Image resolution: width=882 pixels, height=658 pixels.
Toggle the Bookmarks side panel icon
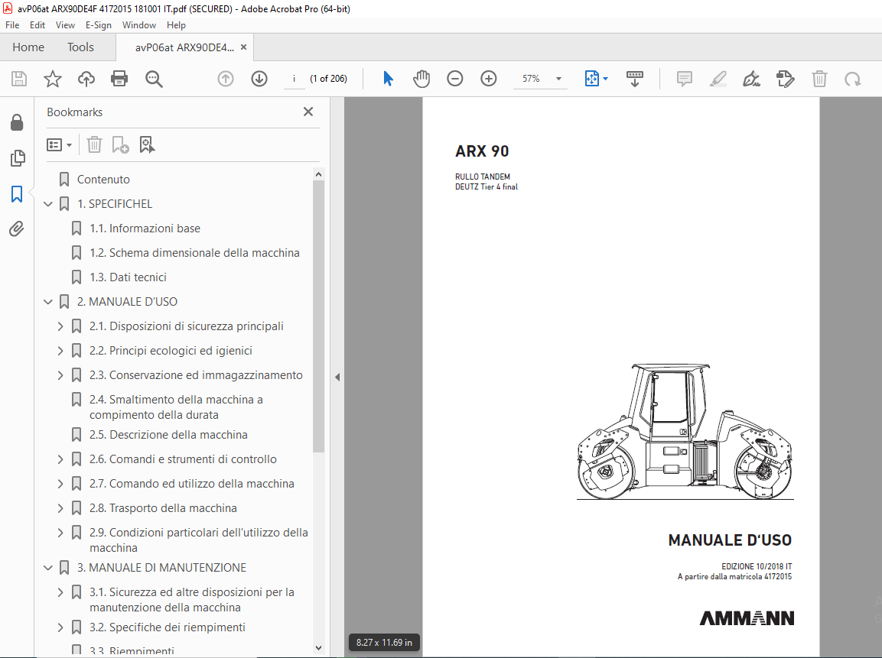pos(17,194)
